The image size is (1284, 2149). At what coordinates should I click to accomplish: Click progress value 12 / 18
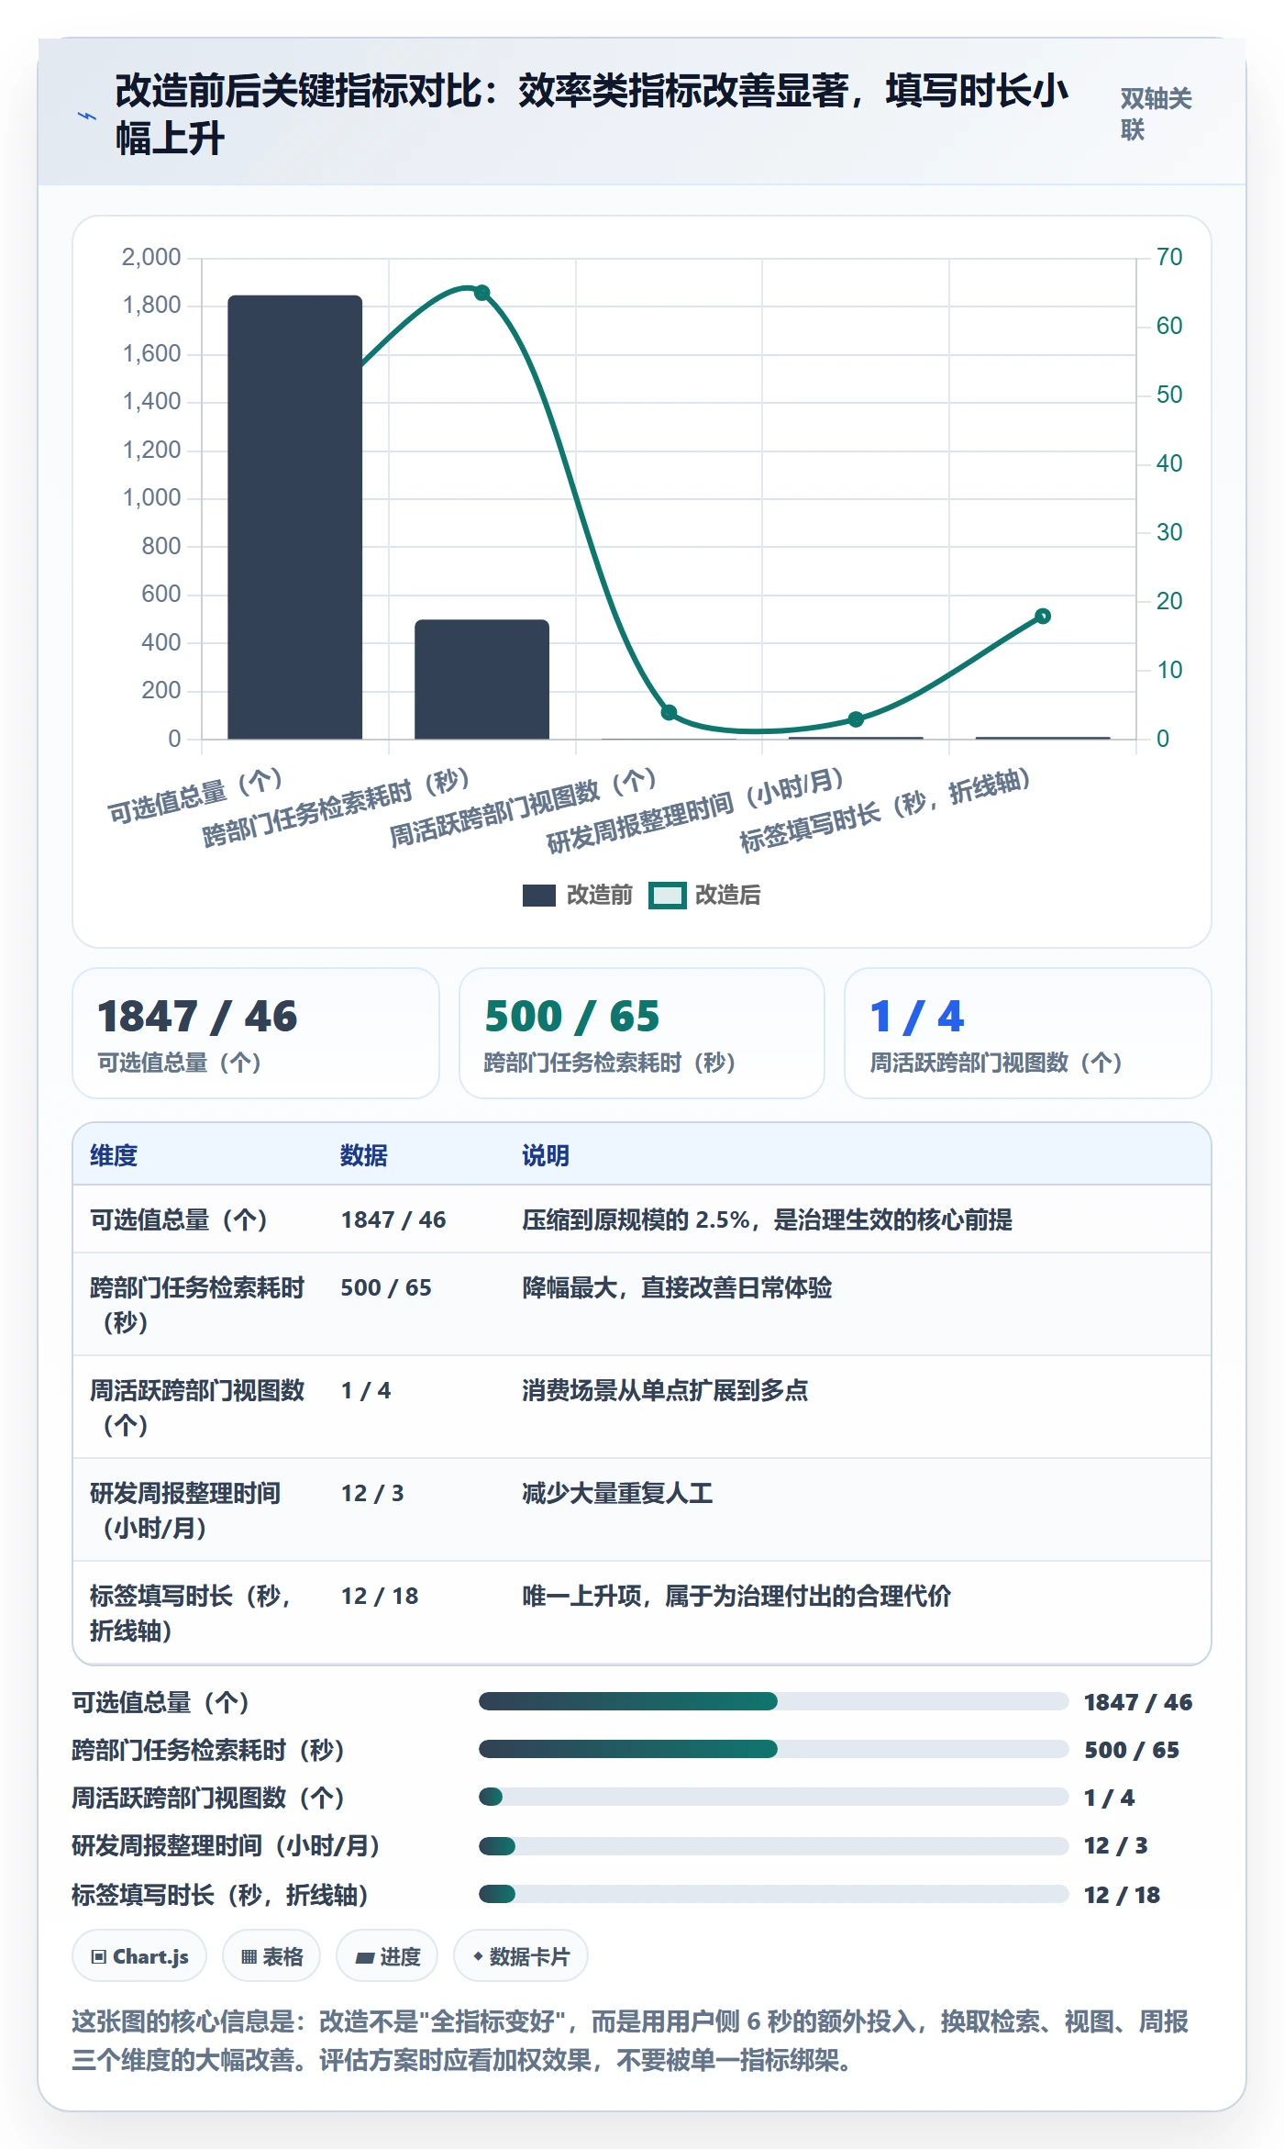(1122, 1895)
